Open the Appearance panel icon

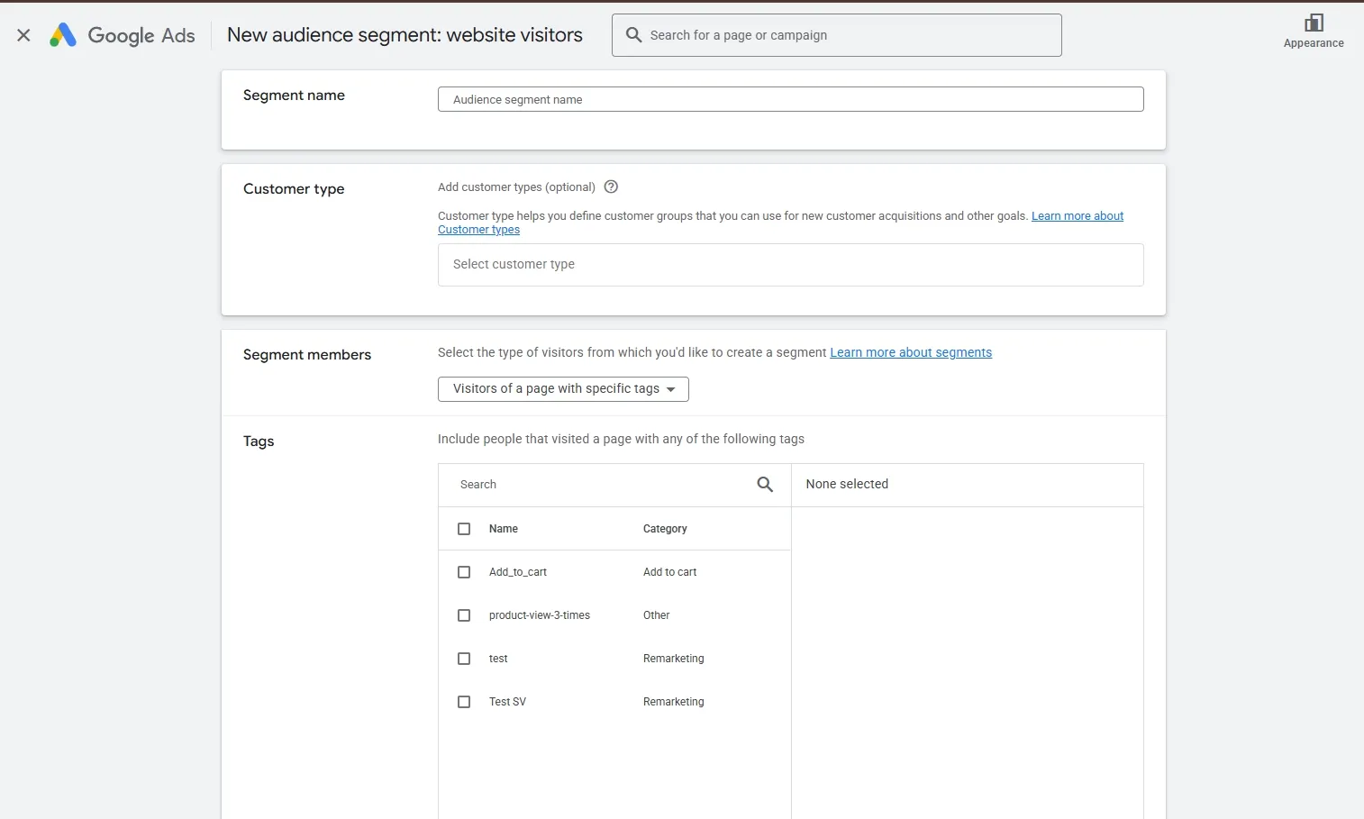(x=1314, y=23)
